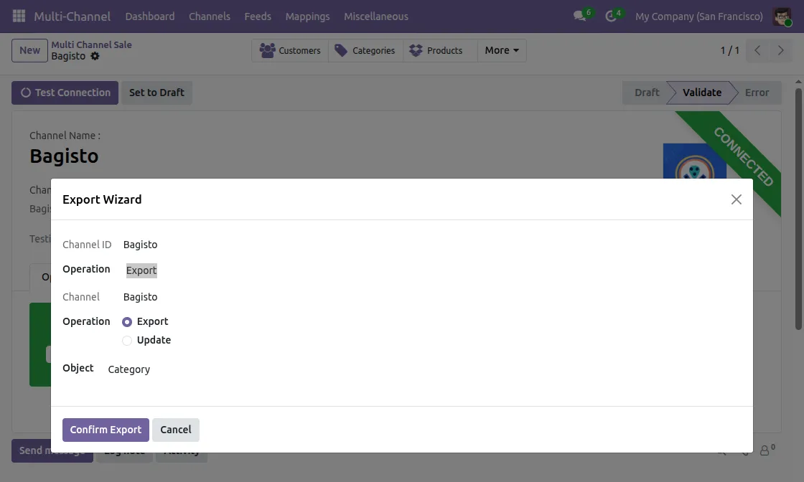Image resolution: width=804 pixels, height=482 pixels.
Task: Click Test Connection button
Action: pos(65,93)
